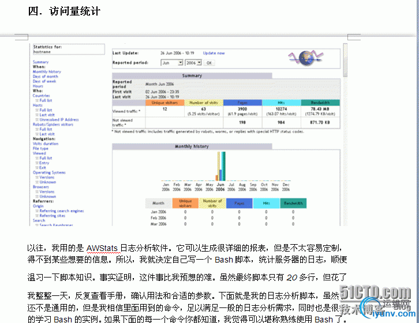The image size is (419, 323).
Task: Open the Hosts link
Action: (38, 105)
